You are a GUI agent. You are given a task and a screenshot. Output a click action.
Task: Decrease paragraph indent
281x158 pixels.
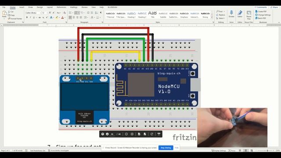pos(88,13)
